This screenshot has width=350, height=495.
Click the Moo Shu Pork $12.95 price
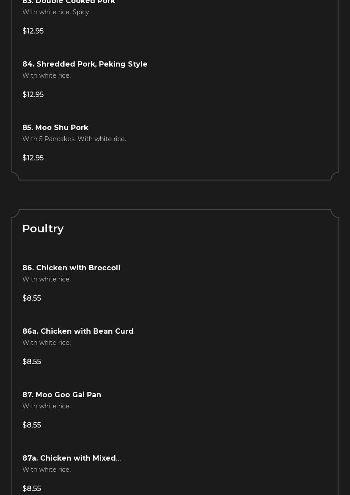tap(33, 158)
